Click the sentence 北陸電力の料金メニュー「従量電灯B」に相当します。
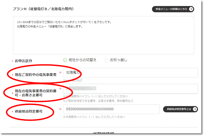The width and height of the screenshot is (204, 136). pos(50,27)
